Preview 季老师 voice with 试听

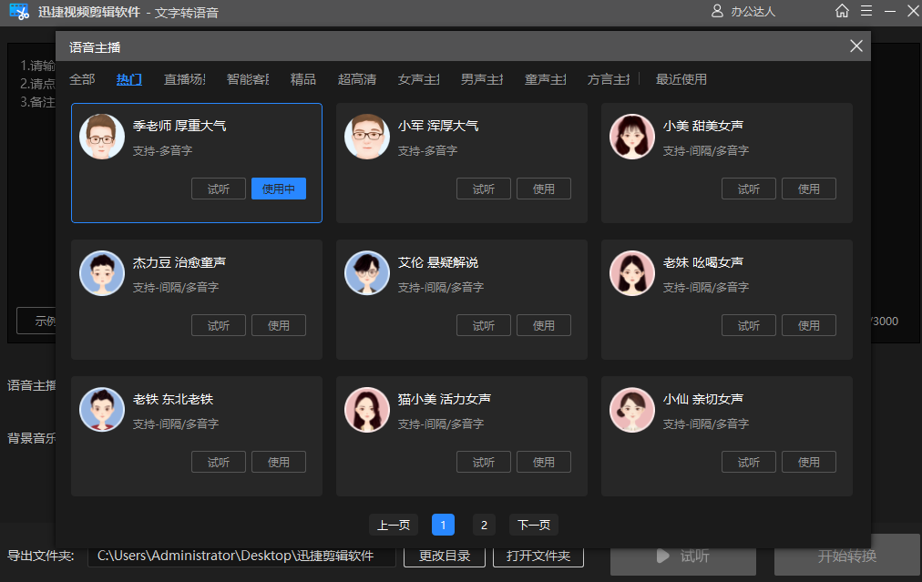(x=218, y=189)
